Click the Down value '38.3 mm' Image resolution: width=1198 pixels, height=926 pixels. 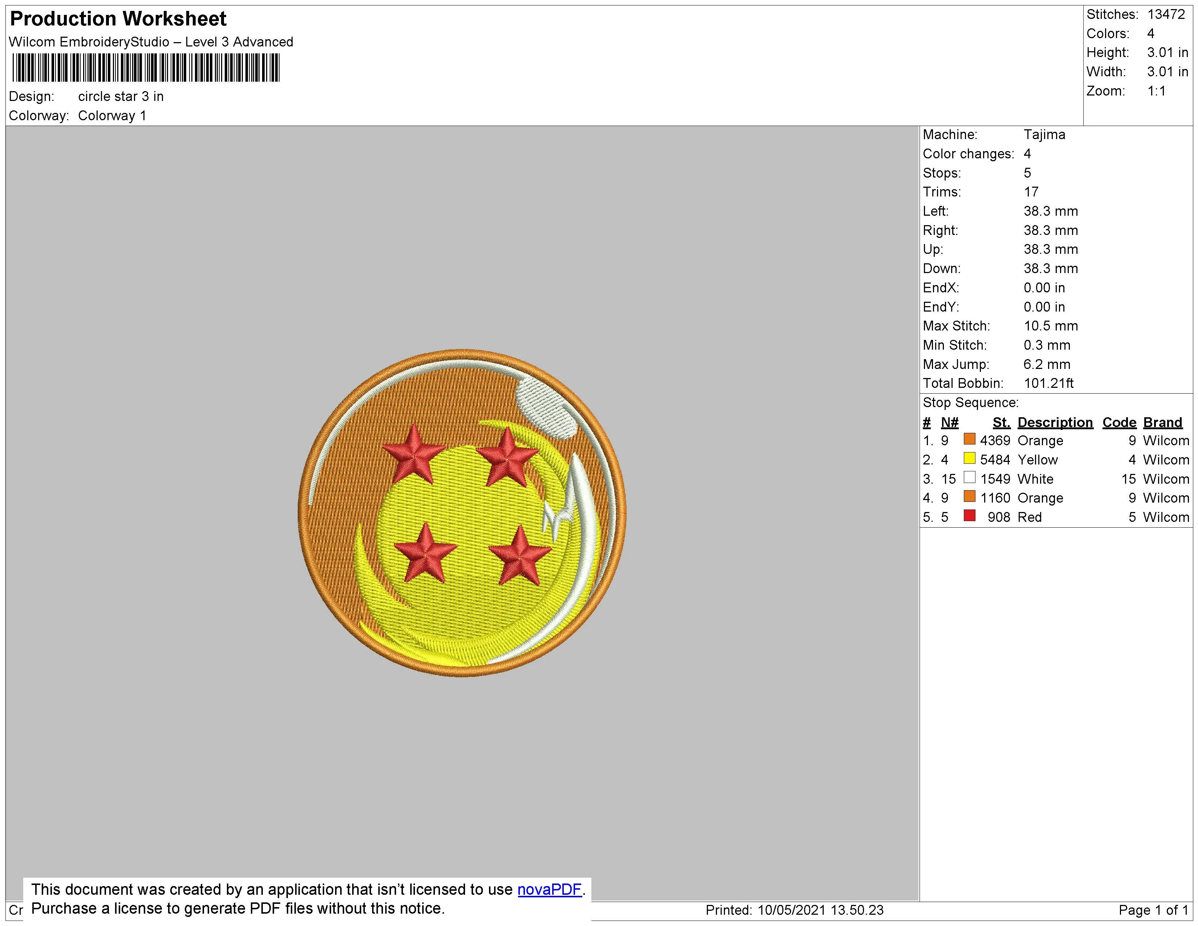1051,269
